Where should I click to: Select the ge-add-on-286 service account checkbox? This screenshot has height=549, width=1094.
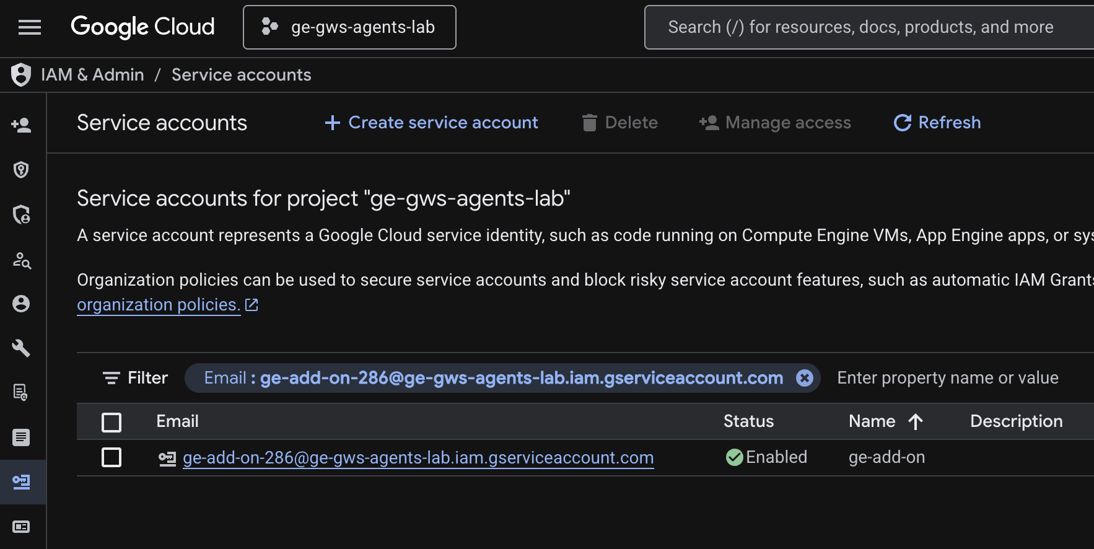click(112, 458)
